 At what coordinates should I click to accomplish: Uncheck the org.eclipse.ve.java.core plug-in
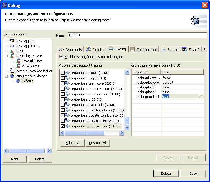[x=63, y=126]
